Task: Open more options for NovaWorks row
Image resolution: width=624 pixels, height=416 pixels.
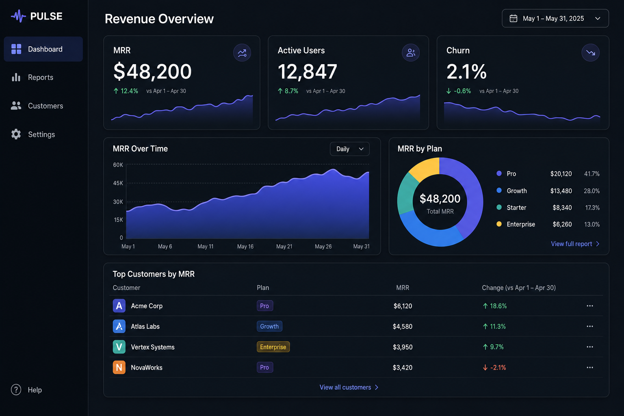Action: click(590, 367)
